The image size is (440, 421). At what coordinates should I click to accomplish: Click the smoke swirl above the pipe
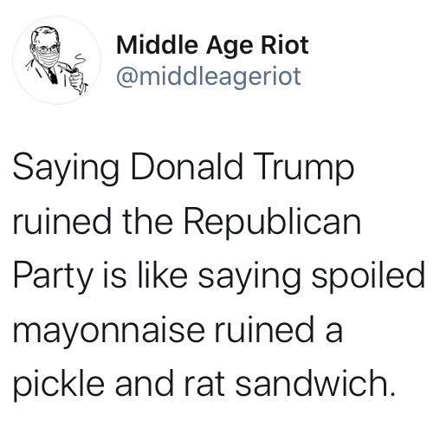coord(80,62)
